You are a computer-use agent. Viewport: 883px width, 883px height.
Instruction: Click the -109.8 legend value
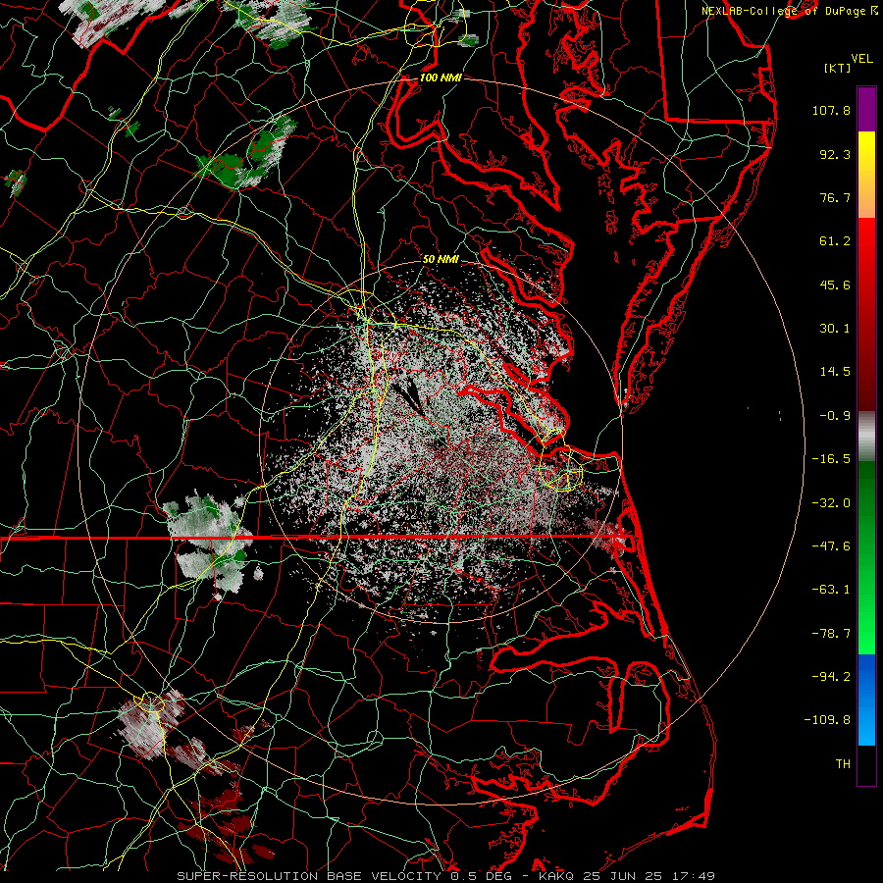(x=828, y=720)
